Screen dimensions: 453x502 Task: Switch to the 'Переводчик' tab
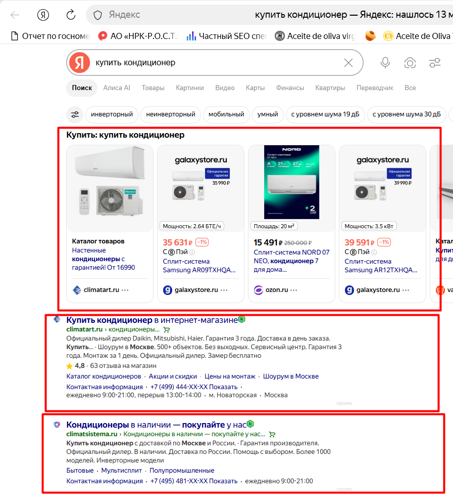click(x=375, y=88)
